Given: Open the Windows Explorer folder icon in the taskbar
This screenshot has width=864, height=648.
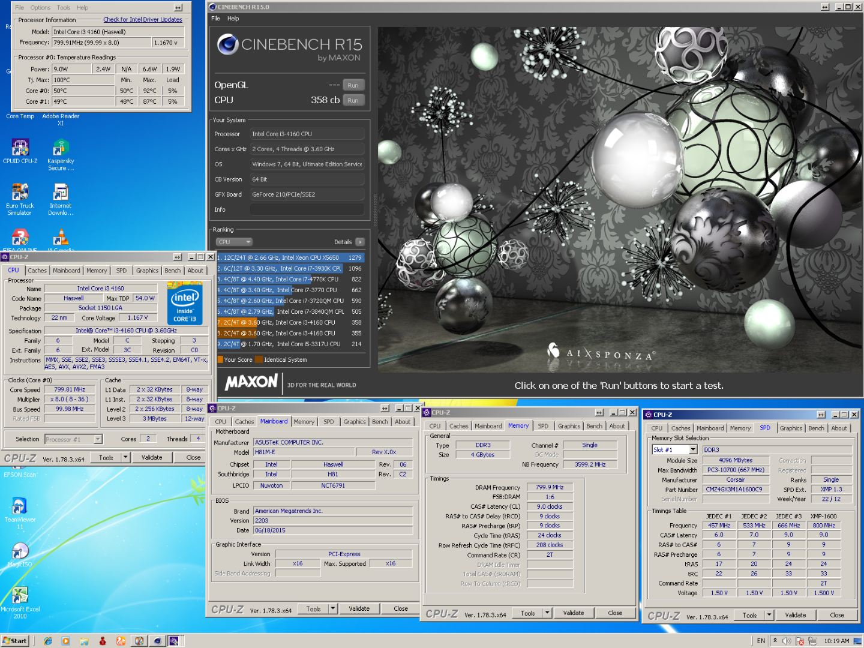Looking at the screenshot, I should [x=84, y=641].
